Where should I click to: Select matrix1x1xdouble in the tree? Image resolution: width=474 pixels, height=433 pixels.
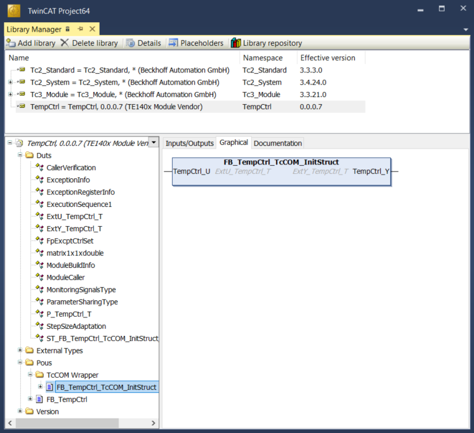[x=75, y=253]
